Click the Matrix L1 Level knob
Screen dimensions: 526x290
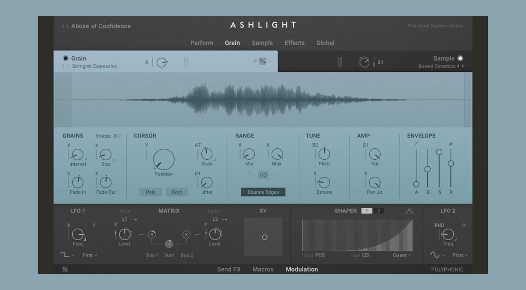(x=125, y=234)
